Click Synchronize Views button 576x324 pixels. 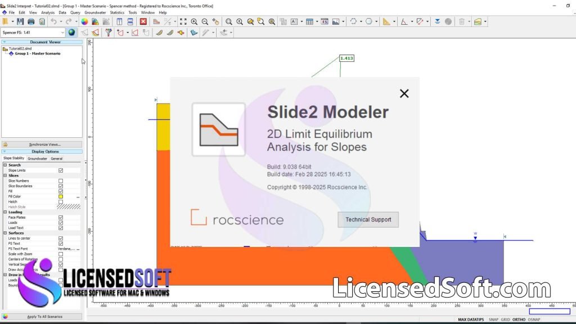42,145
